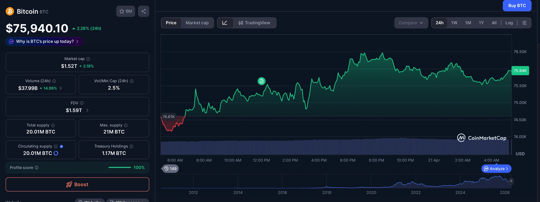
Task: Open the news document marker on chart
Action: click(262, 81)
